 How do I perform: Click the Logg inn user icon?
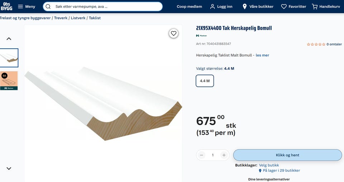(x=213, y=6)
